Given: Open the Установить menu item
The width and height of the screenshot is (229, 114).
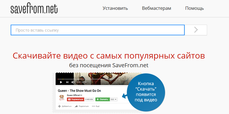Looking at the screenshot, I should 115,8.
